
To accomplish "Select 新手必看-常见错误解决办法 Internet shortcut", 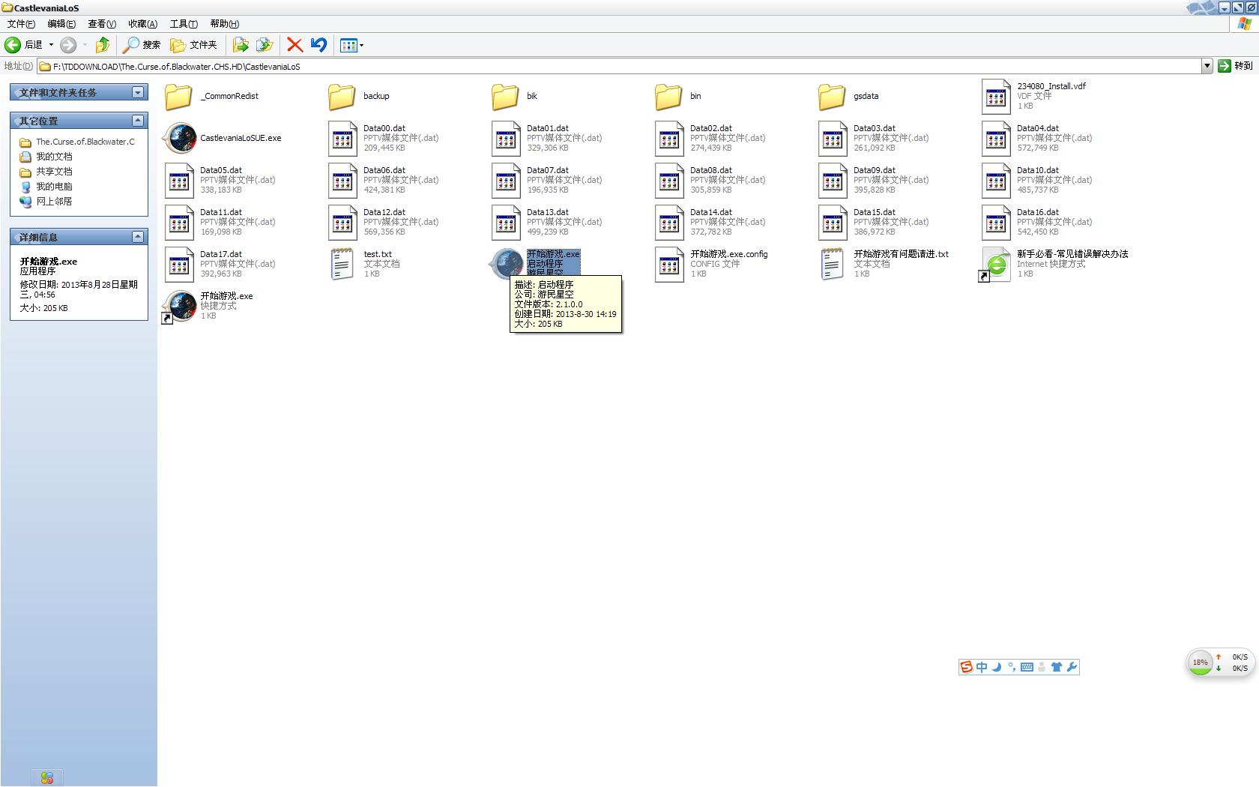I will pos(1054,264).
